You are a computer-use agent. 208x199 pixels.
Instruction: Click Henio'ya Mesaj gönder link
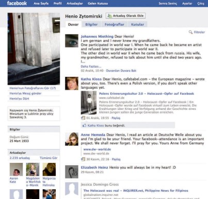pyautogui.click(x=25, y=93)
